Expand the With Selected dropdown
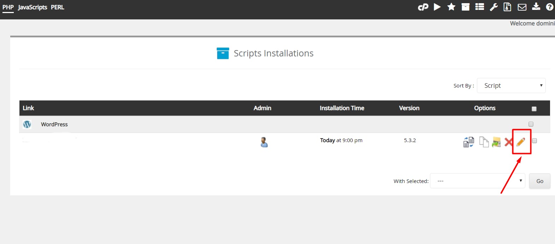 [477, 181]
